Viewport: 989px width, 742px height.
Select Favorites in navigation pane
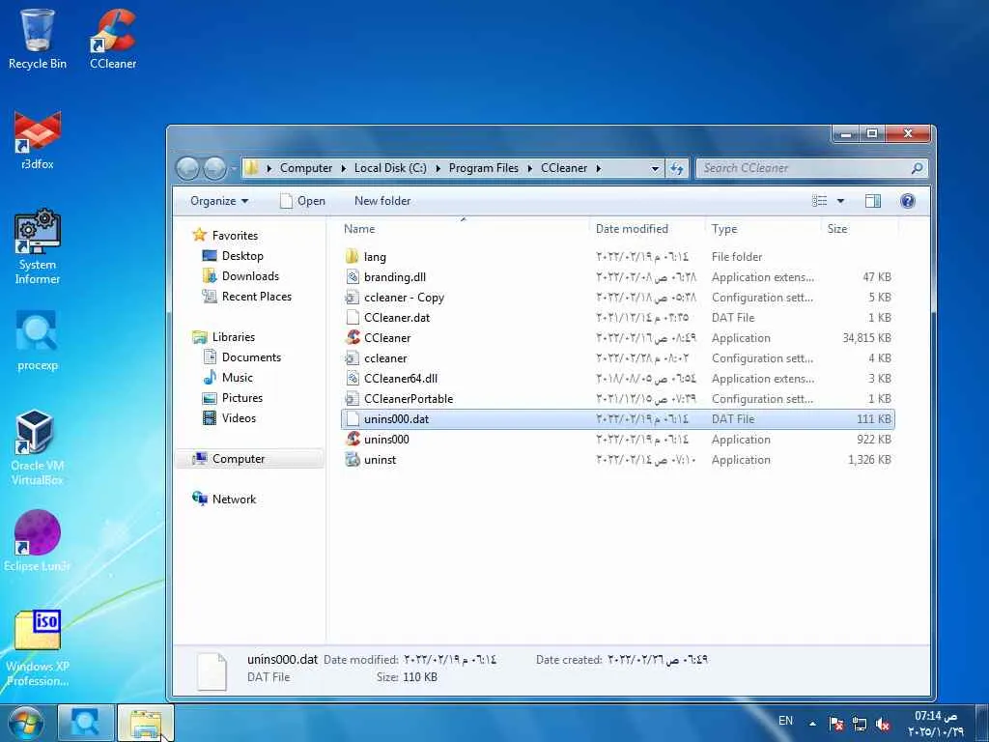tap(226, 236)
